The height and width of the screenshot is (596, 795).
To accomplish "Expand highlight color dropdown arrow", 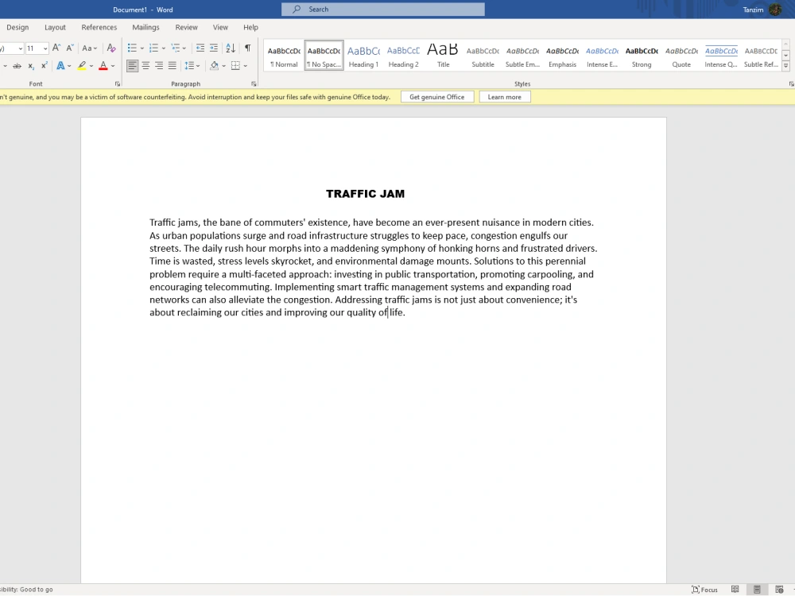I will (91, 66).
